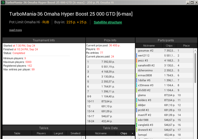Image resolution: width=198 pixels, height=139 pixels.
Task: Sort tables by Smallest column header
Action: [76, 133]
